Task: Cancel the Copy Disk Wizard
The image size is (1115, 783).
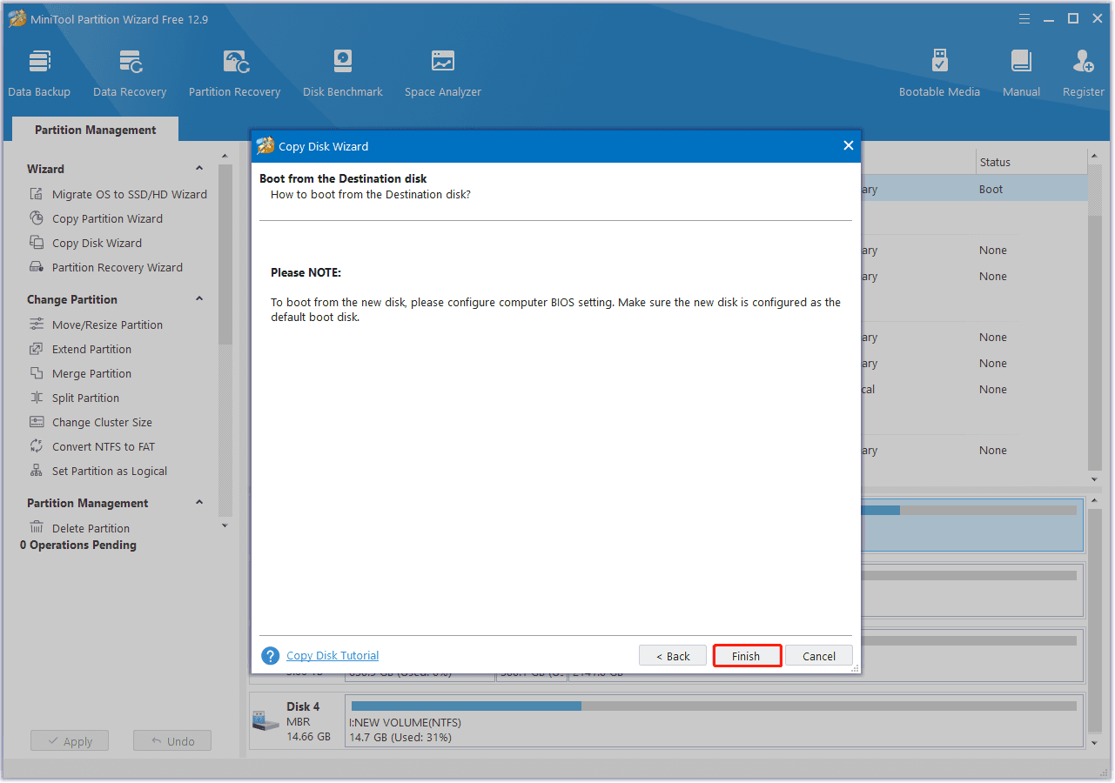Action: click(x=819, y=656)
